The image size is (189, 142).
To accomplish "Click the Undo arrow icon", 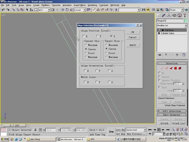I will click(4, 10).
